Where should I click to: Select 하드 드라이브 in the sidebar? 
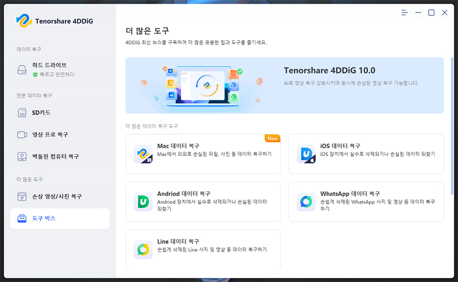pyautogui.click(x=60, y=70)
